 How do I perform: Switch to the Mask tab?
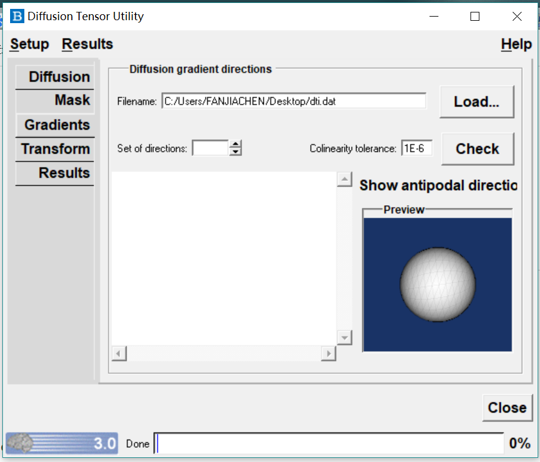(72, 100)
